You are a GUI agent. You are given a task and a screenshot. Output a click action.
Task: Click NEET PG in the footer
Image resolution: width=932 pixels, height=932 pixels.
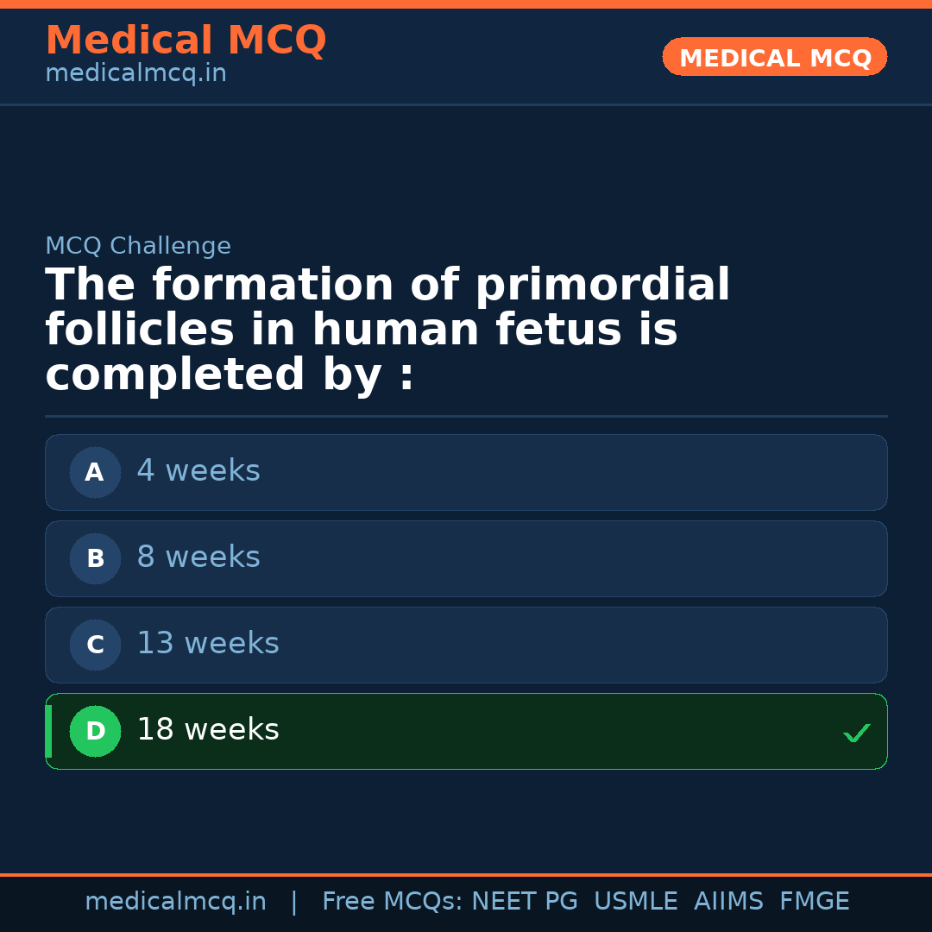click(x=525, y=902)
